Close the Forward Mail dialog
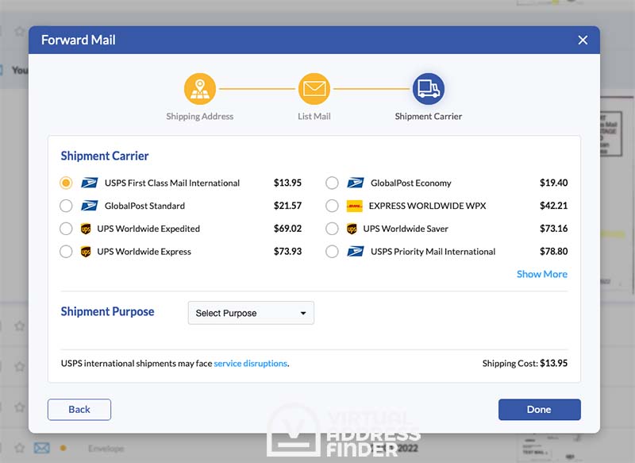 point(583,40)
